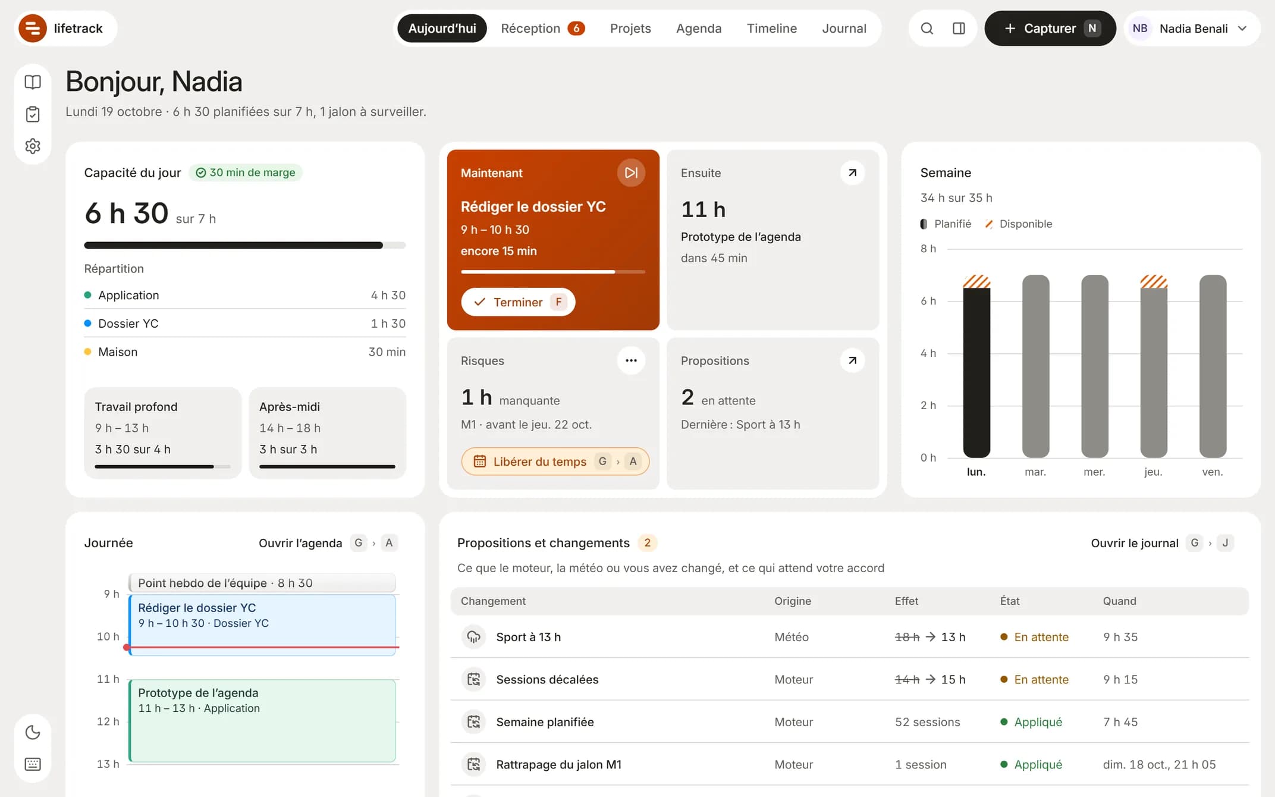Screen dimensions: 1275x797
Task: Switch to the Timeline tab
Action: [x=771, y=28]
